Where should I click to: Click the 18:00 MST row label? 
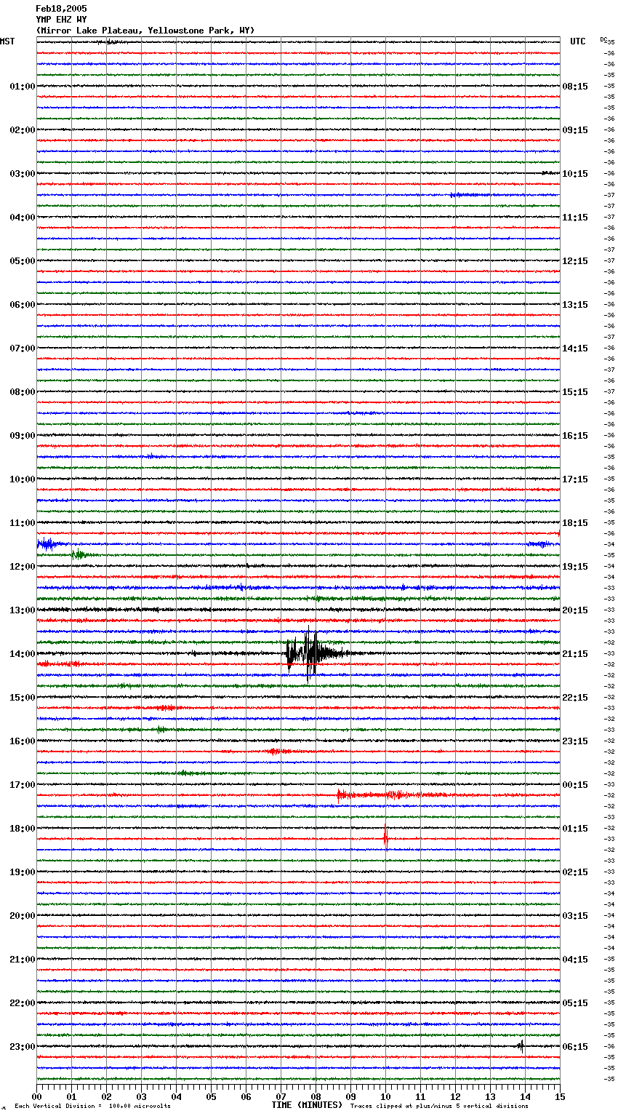pos(23,829)
